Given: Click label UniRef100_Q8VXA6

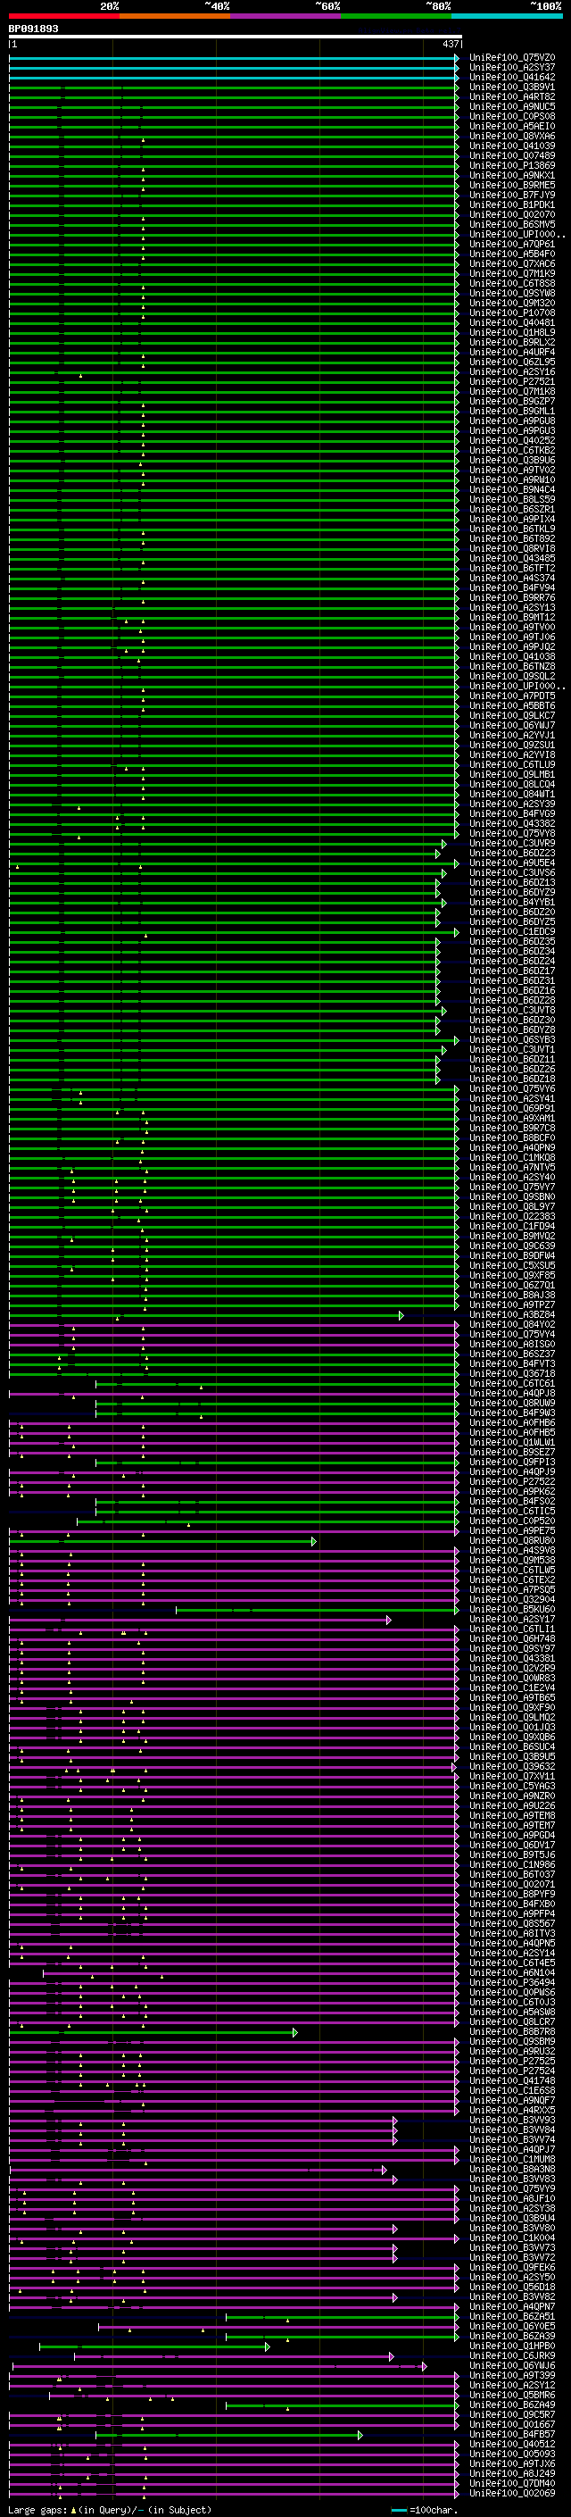Looking at the screenshot, I should pyautogui.click(x=512, y=136).
